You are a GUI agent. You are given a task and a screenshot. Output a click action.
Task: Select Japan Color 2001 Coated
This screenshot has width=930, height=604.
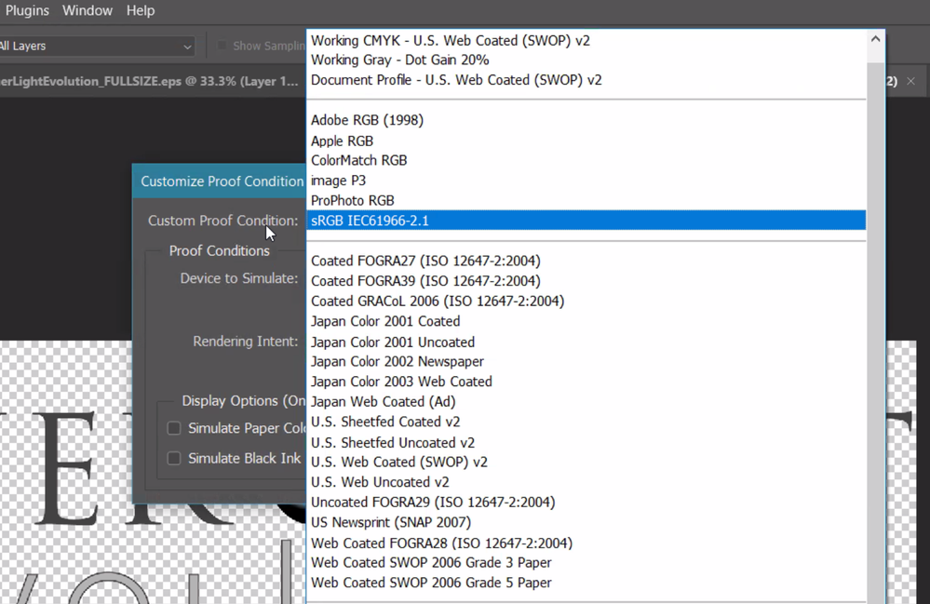click(x=385, y=321)
